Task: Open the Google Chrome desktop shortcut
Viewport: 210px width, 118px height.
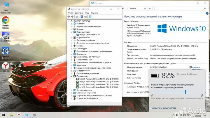Action: [6, 22]
